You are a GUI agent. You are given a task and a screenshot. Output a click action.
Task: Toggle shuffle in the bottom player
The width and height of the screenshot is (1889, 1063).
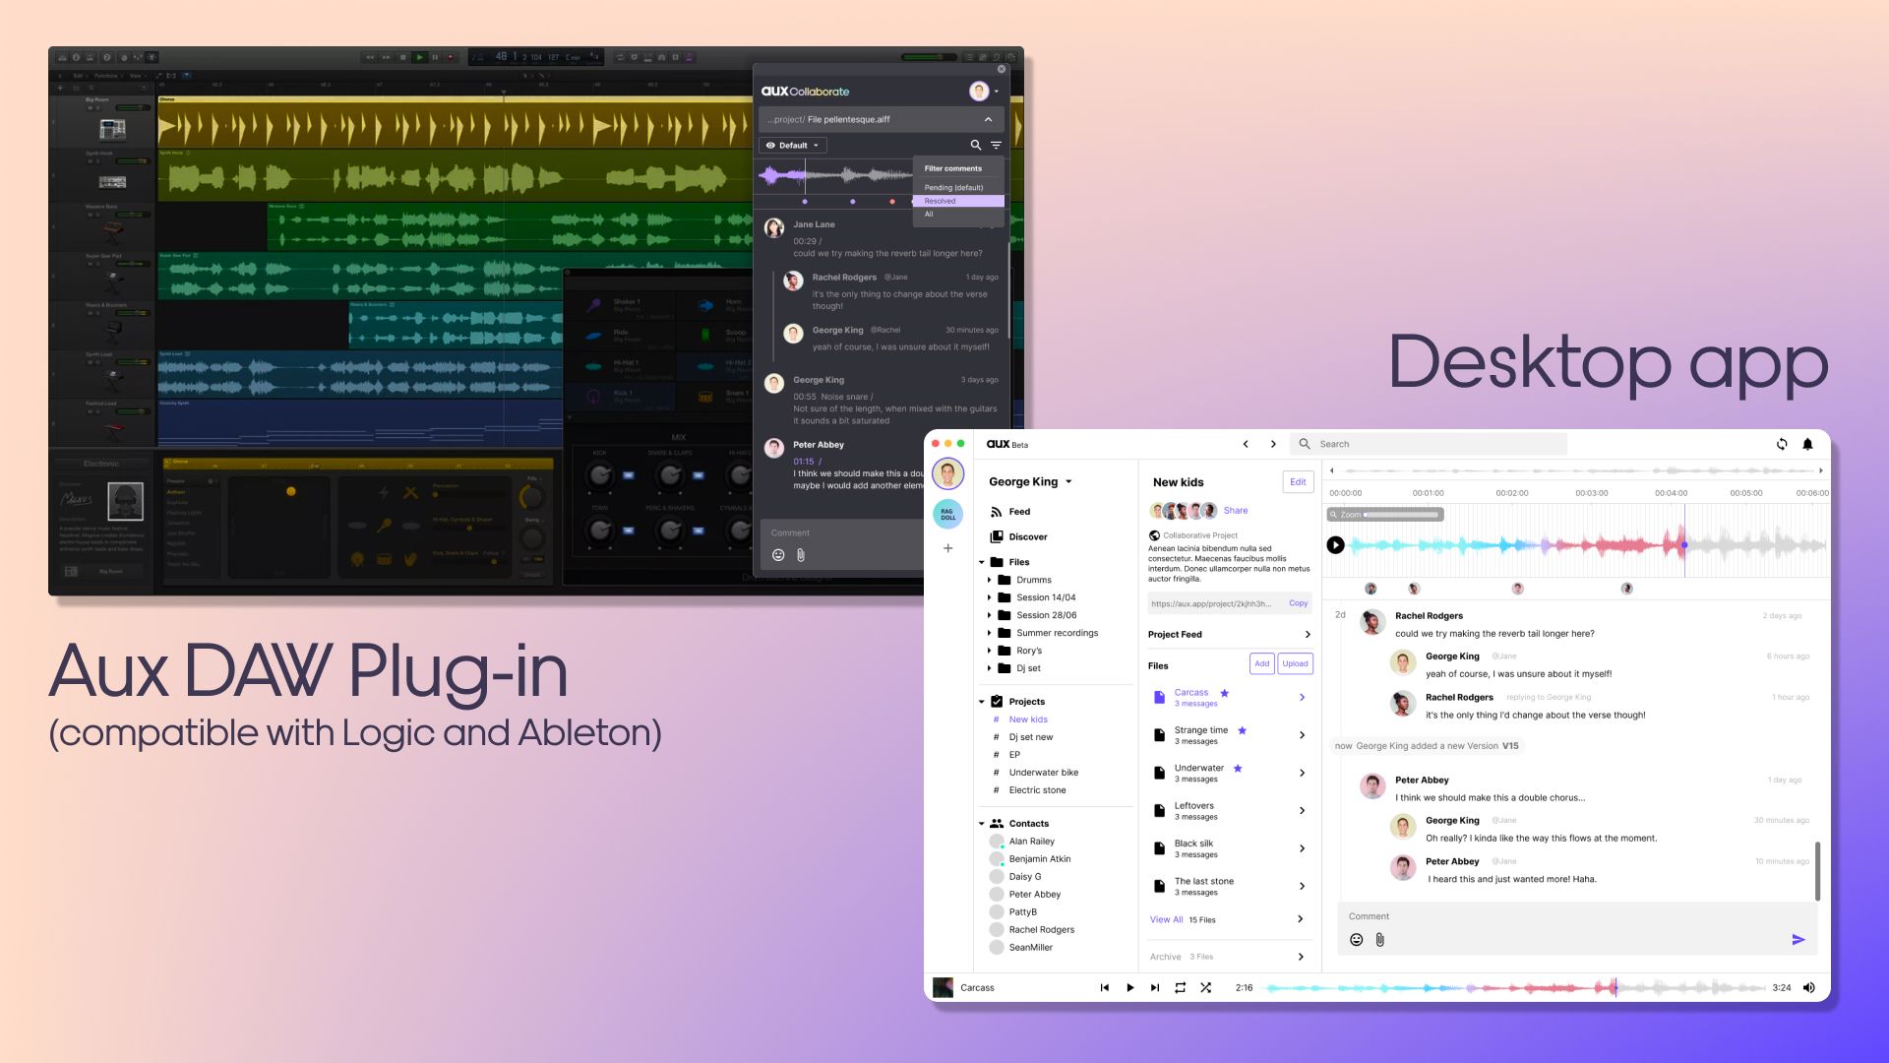[1205, 987]
